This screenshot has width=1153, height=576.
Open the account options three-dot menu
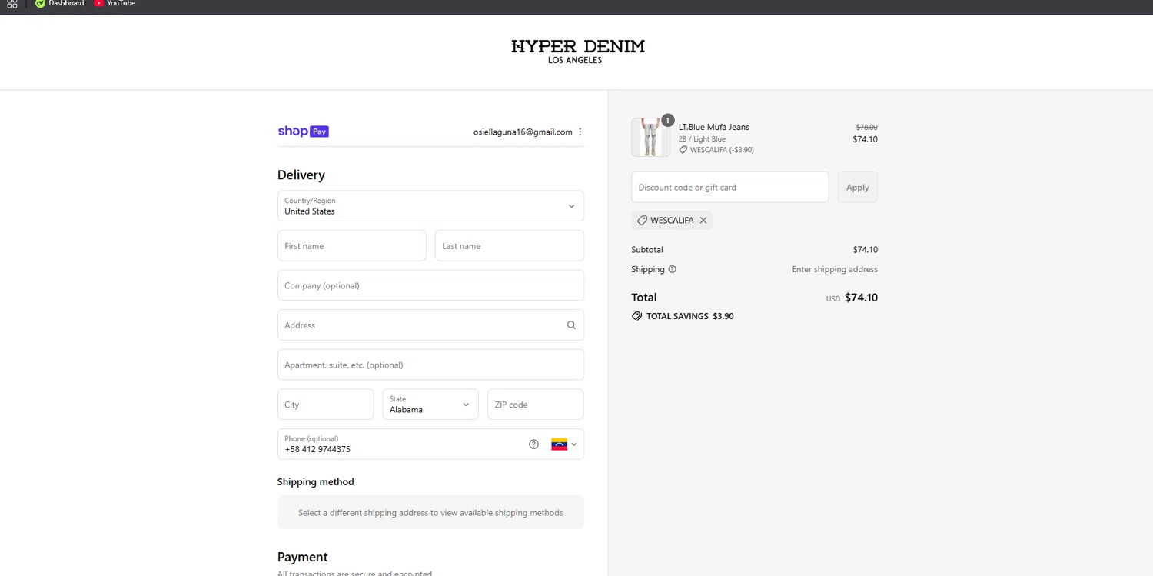coord(580,132)
